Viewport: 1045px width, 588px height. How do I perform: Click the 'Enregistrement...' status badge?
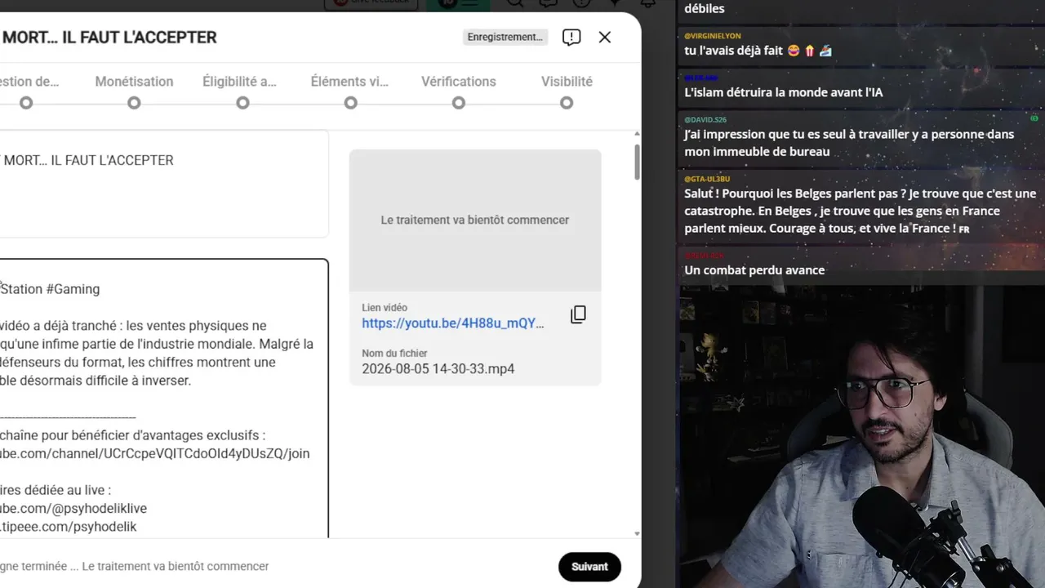(x=505, y=37)
